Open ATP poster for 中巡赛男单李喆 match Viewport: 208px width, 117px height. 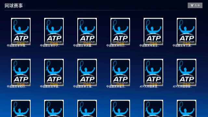[x=21, y=32]
